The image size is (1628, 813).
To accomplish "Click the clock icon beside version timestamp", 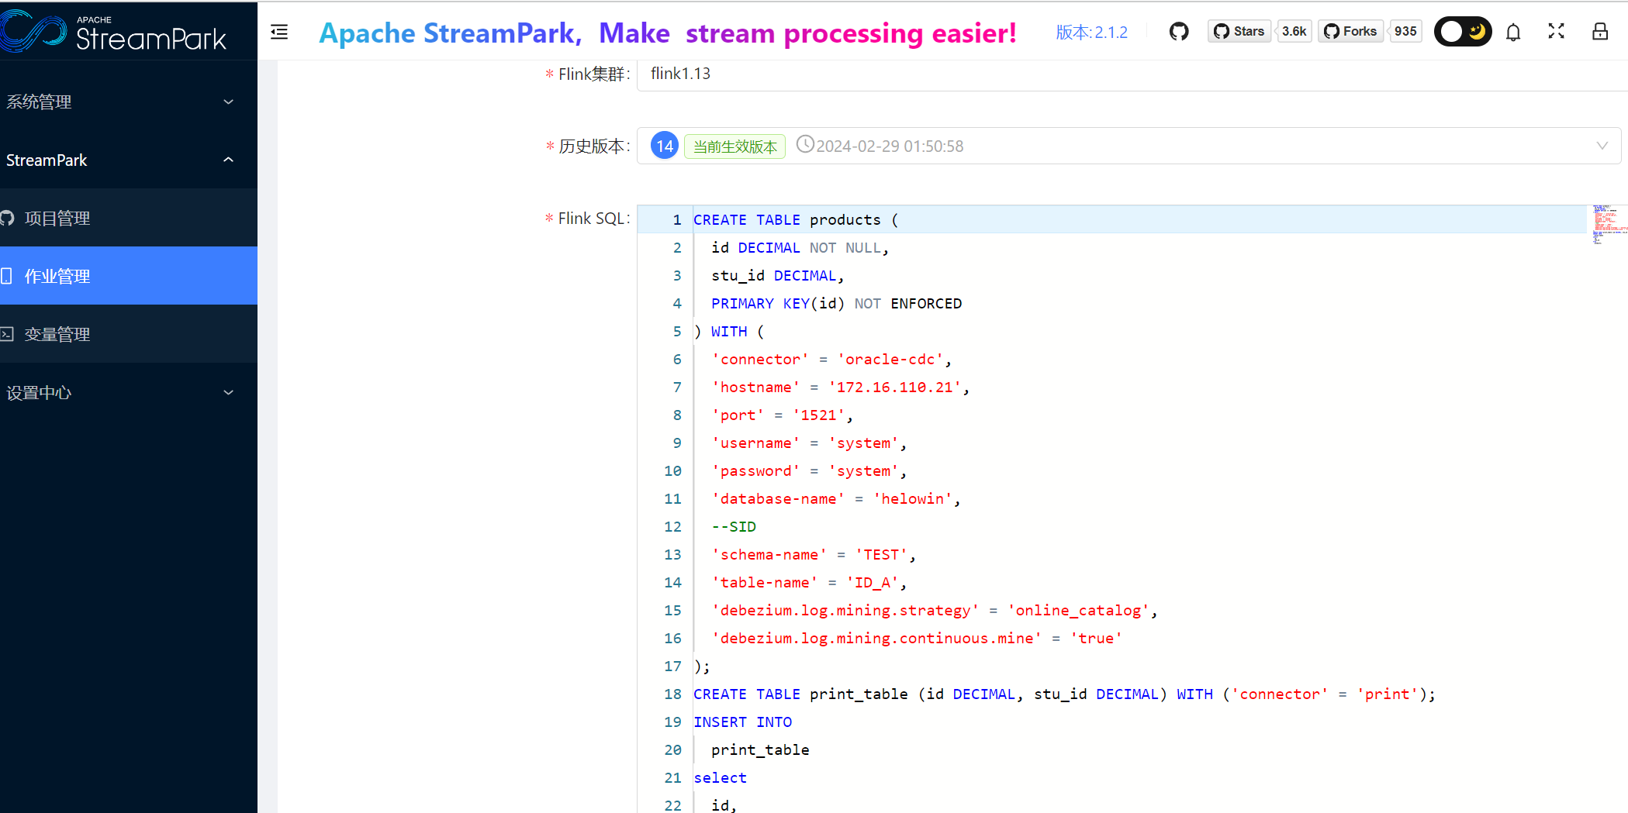I will click(805, 144).
